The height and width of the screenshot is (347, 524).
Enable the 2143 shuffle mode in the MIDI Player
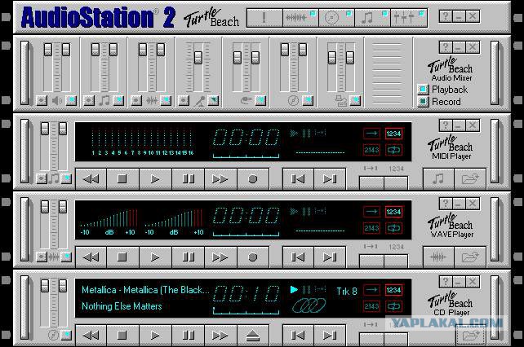pos(371,150)
